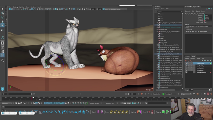Click the Open Scene folder icon
Viewport: 213px width, 120px height.
(19, 103)
